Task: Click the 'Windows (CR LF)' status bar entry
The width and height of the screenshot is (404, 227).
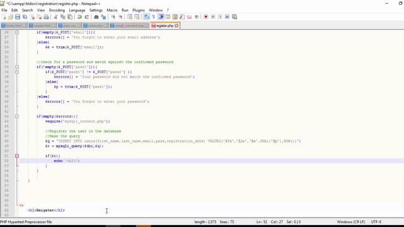Action: (x=351, y=222)
